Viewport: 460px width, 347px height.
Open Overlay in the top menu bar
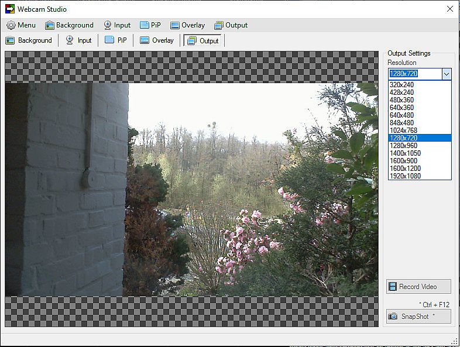pyautogui.click(x=187, y=25)
